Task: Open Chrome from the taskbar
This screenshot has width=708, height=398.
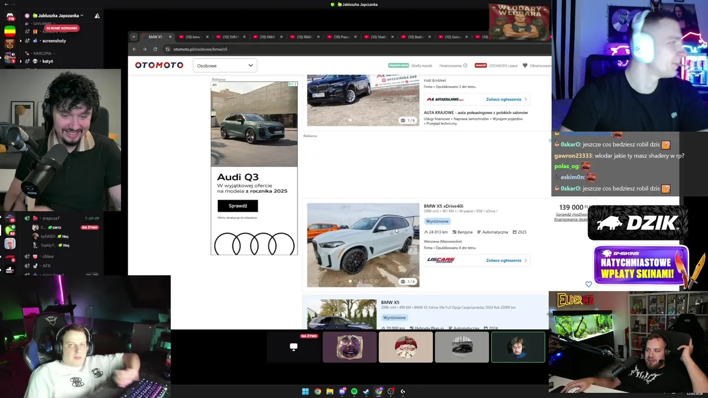Action: [317, 391]
